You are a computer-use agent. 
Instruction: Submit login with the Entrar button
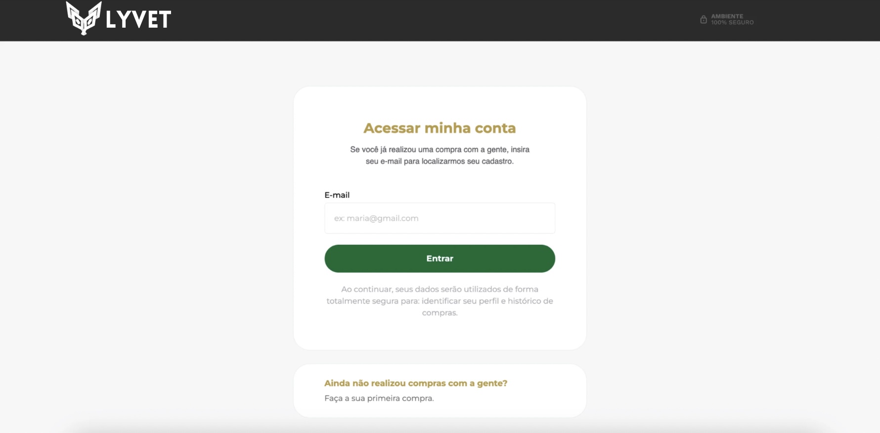[x=440, y=259]
